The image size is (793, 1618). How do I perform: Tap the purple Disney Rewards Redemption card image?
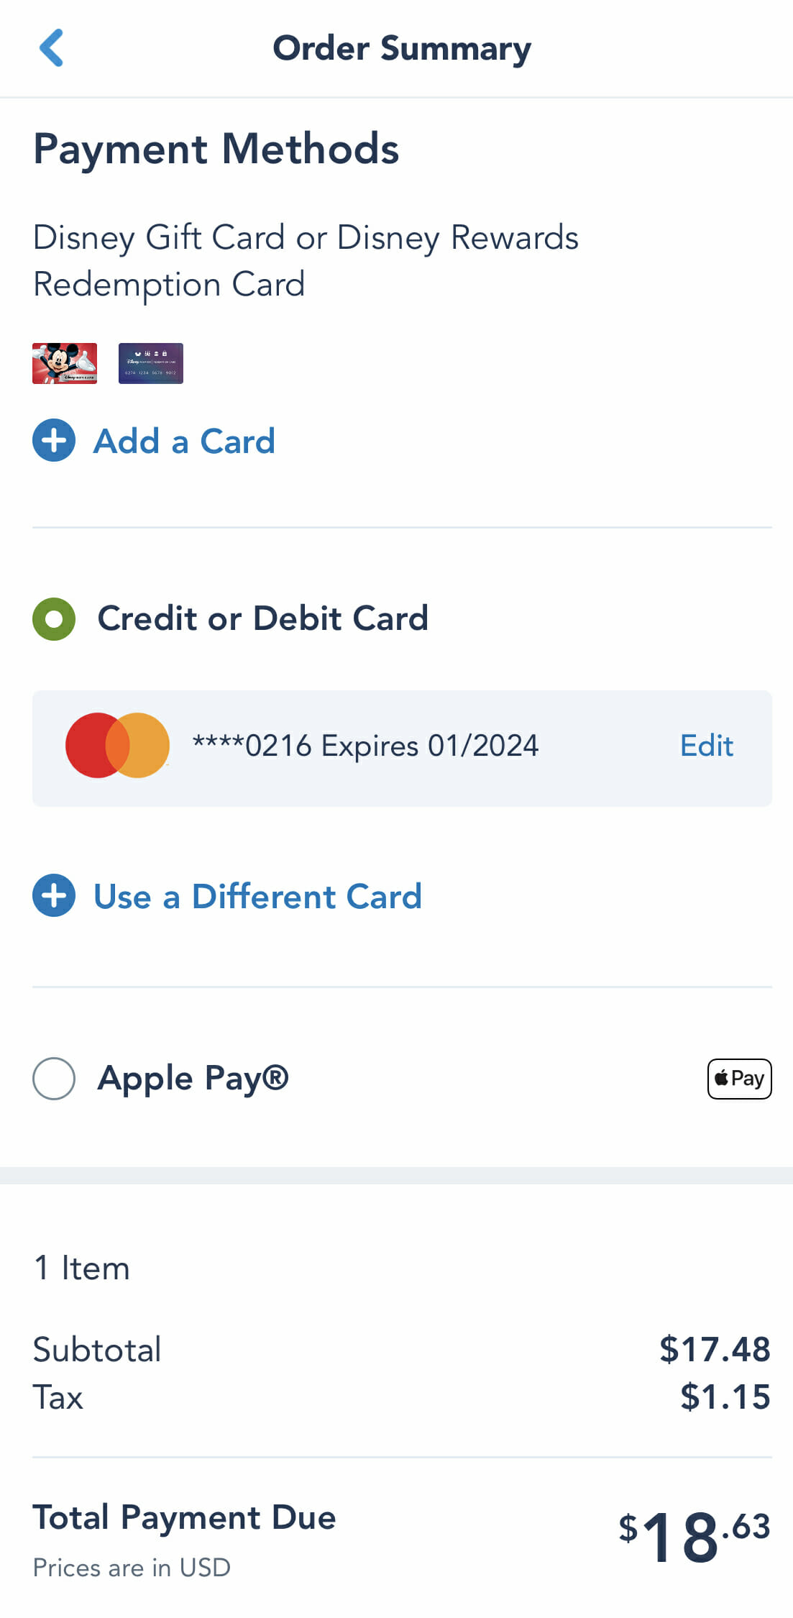click(x=151, y=363)
